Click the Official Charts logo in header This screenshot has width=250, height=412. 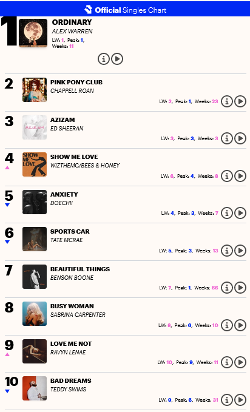point(126,10)
